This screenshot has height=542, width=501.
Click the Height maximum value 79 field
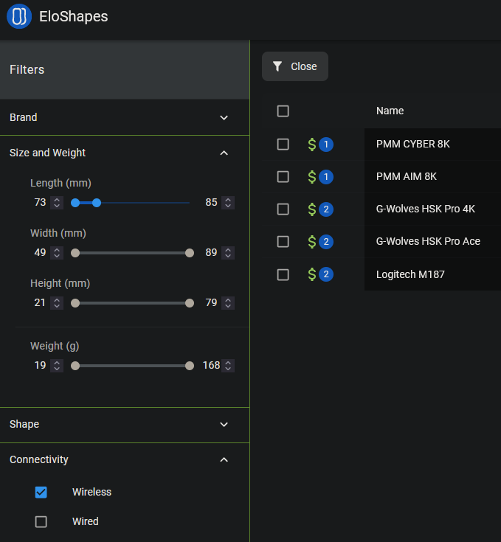point(211,302)
